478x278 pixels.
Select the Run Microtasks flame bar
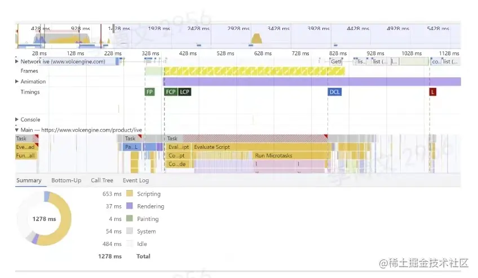(291, 156)
